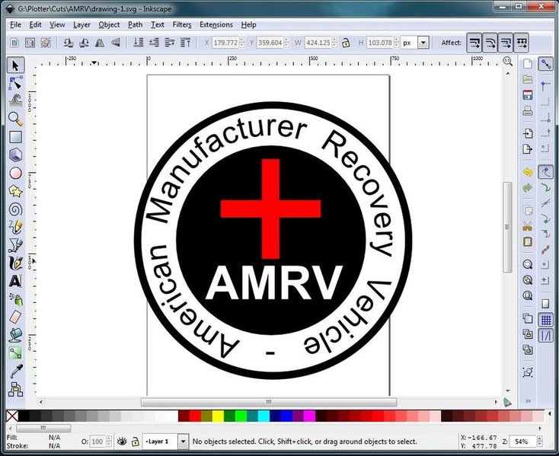Select the Spray tool
Screen dimensions: 559x456
pos(15,299)
